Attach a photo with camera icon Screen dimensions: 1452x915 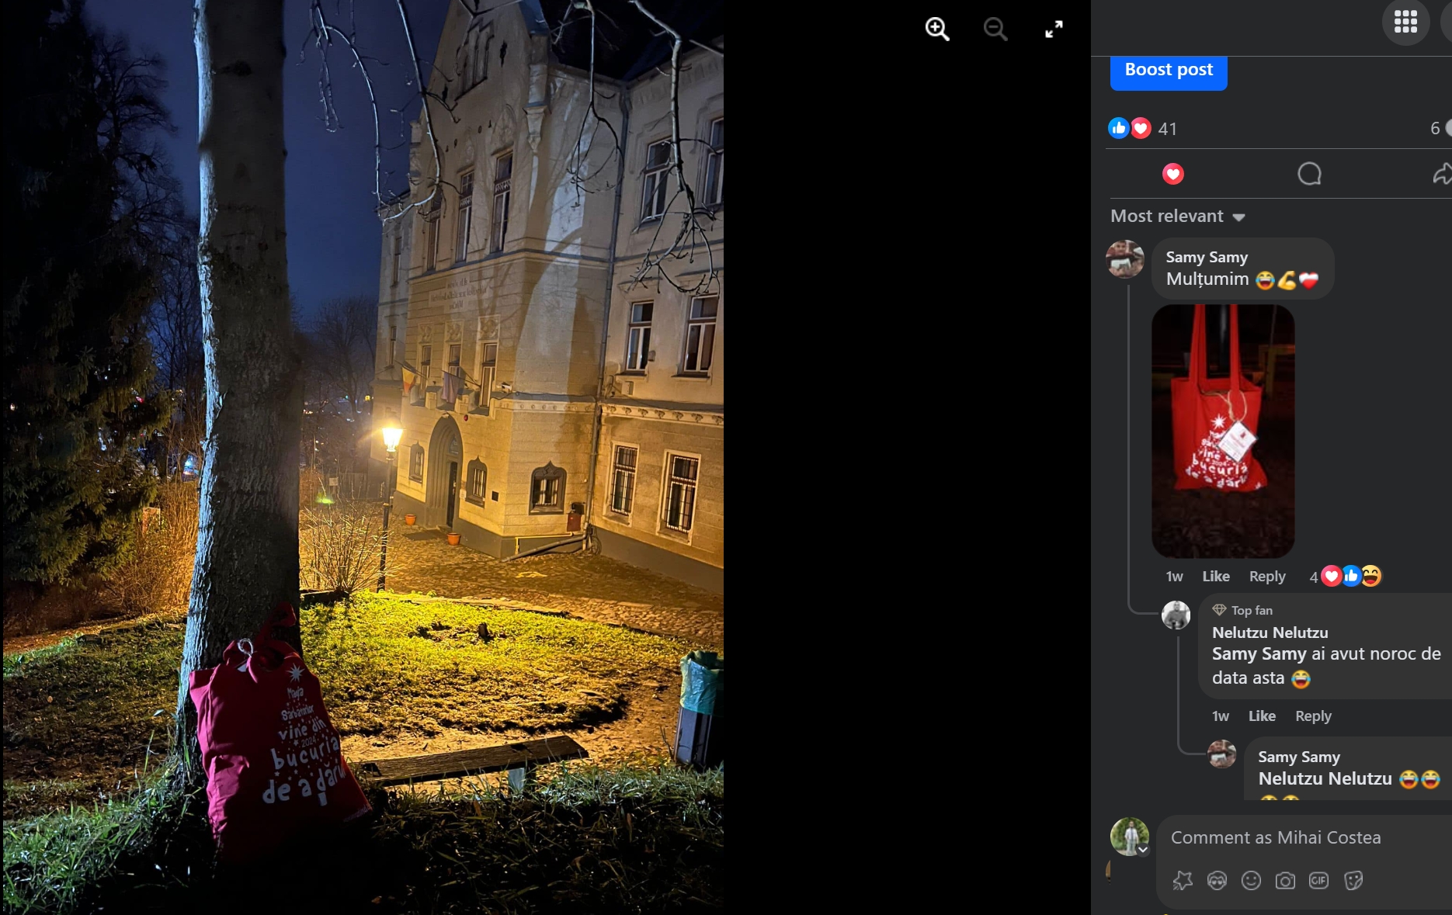point(1285,880)
